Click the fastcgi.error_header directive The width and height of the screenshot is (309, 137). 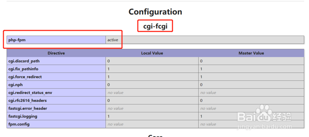click(x=28, y=108)
